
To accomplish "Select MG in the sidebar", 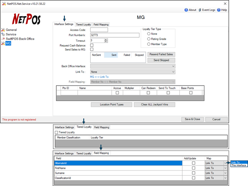I will click(8, 43).
